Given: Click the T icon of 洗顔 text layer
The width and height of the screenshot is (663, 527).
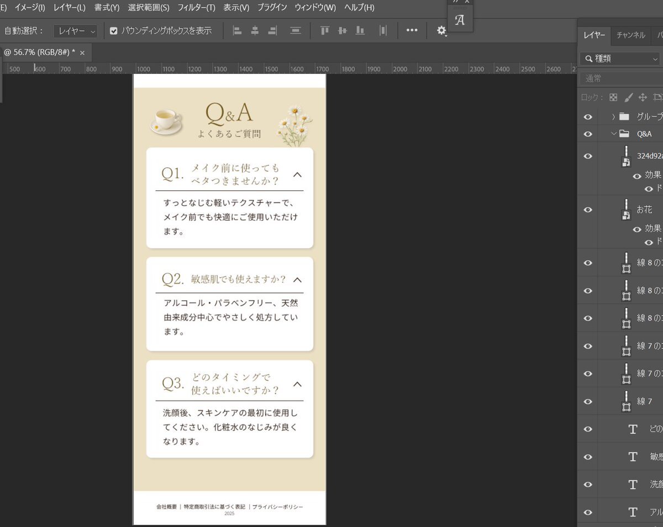Looking at the screenshot, I should click(633, 484).
